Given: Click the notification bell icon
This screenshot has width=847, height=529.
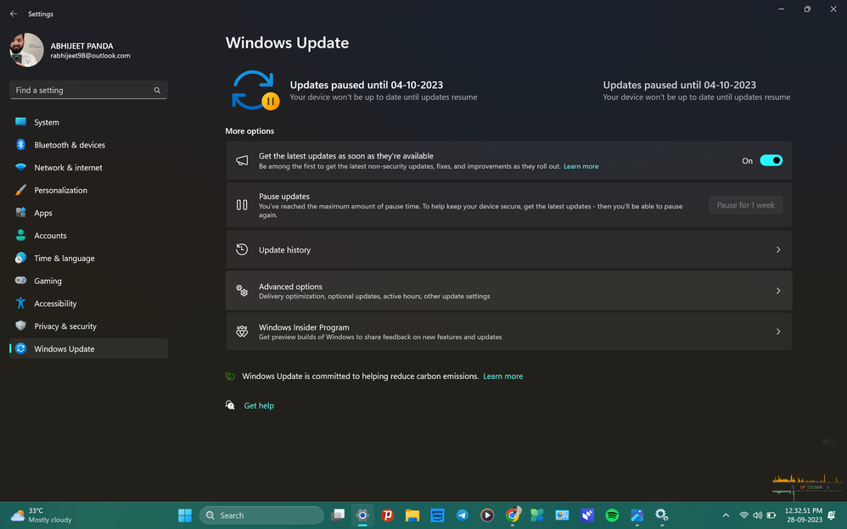Looking at the screenshot, I should 832,515.
